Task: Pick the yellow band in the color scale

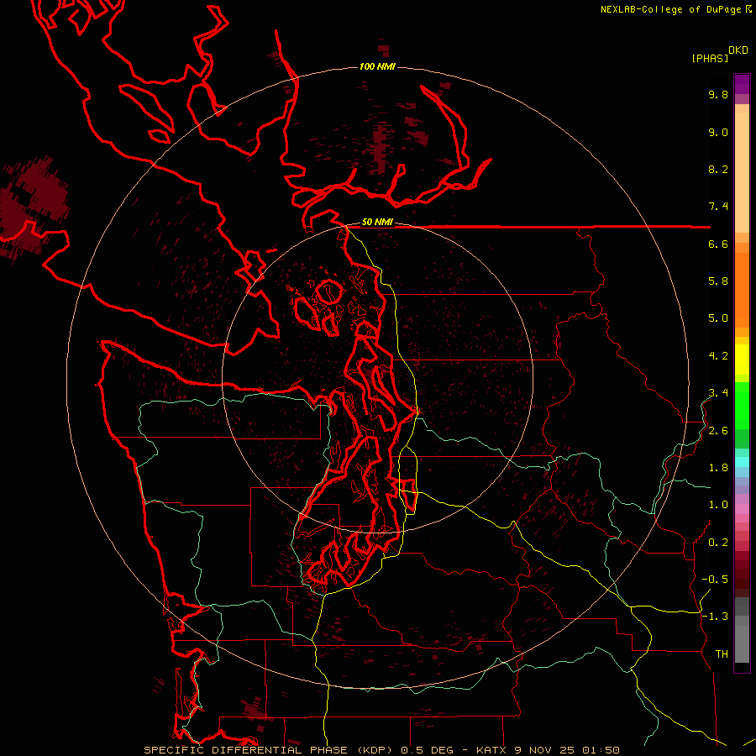Action: pos(742,360)
